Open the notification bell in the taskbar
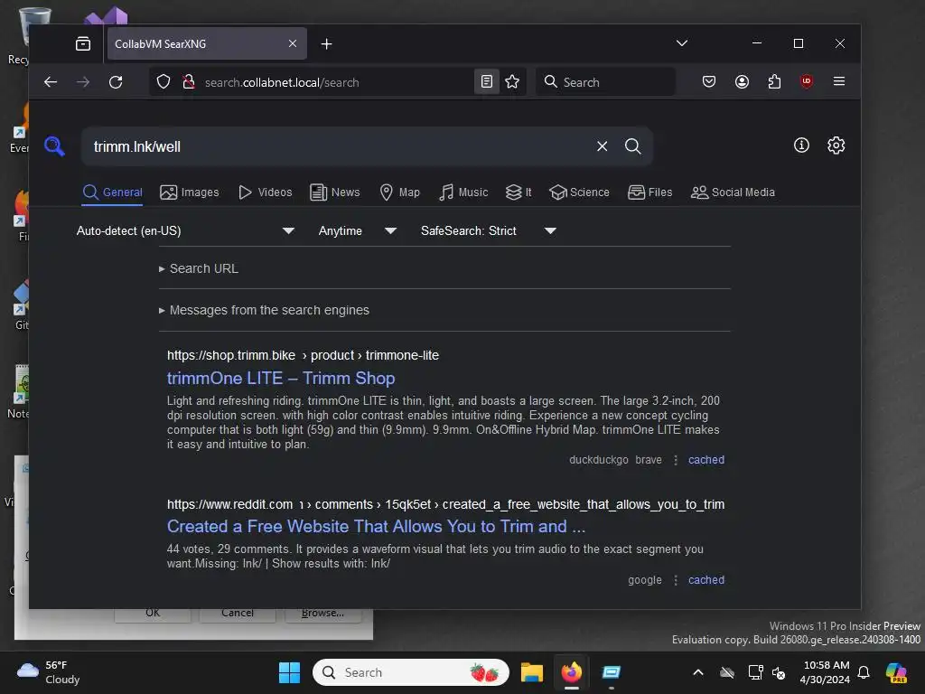This screenshot has height=694, width=925. [x=864, y=672]
